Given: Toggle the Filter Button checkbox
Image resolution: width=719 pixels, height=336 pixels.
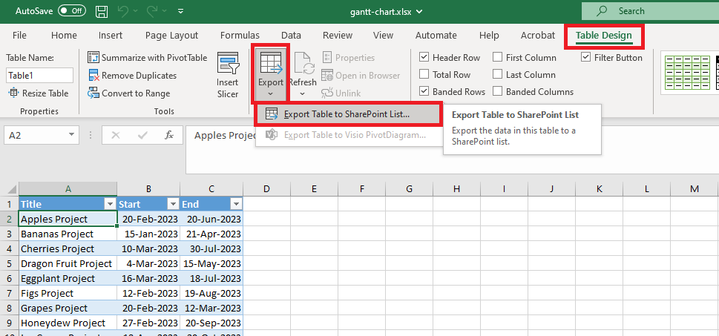Looking at the screenshot, I should click(585, 57).
